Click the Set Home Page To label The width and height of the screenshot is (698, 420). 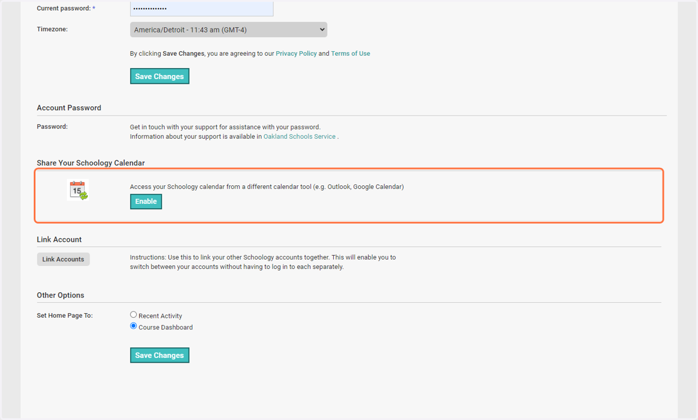click(x=65, y=315)
